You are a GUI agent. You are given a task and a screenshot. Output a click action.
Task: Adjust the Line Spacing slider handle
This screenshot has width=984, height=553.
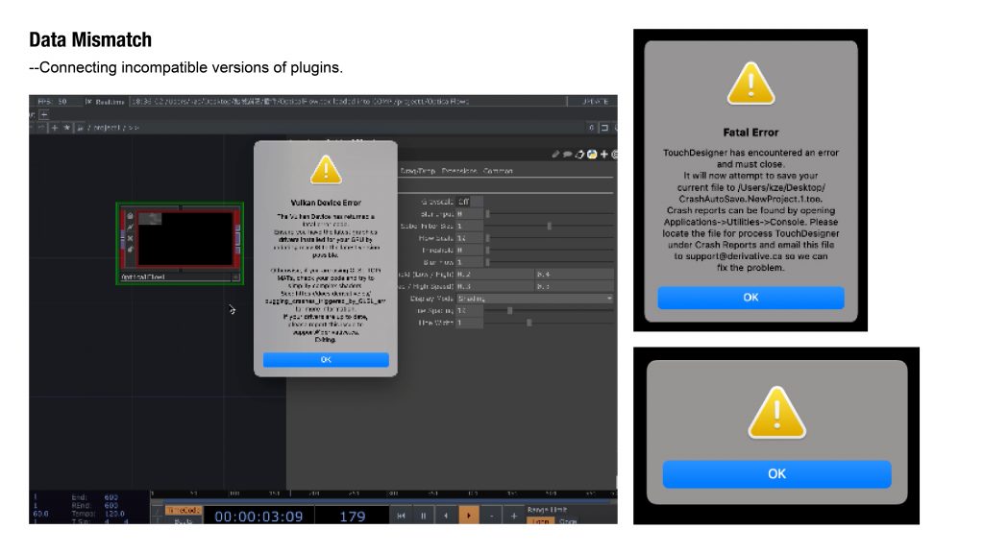click(x=509, y=310)
